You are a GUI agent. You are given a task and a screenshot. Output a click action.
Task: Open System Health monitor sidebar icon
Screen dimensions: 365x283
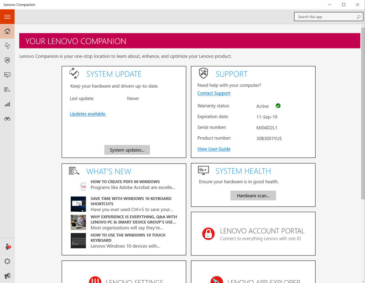(7, 75)
